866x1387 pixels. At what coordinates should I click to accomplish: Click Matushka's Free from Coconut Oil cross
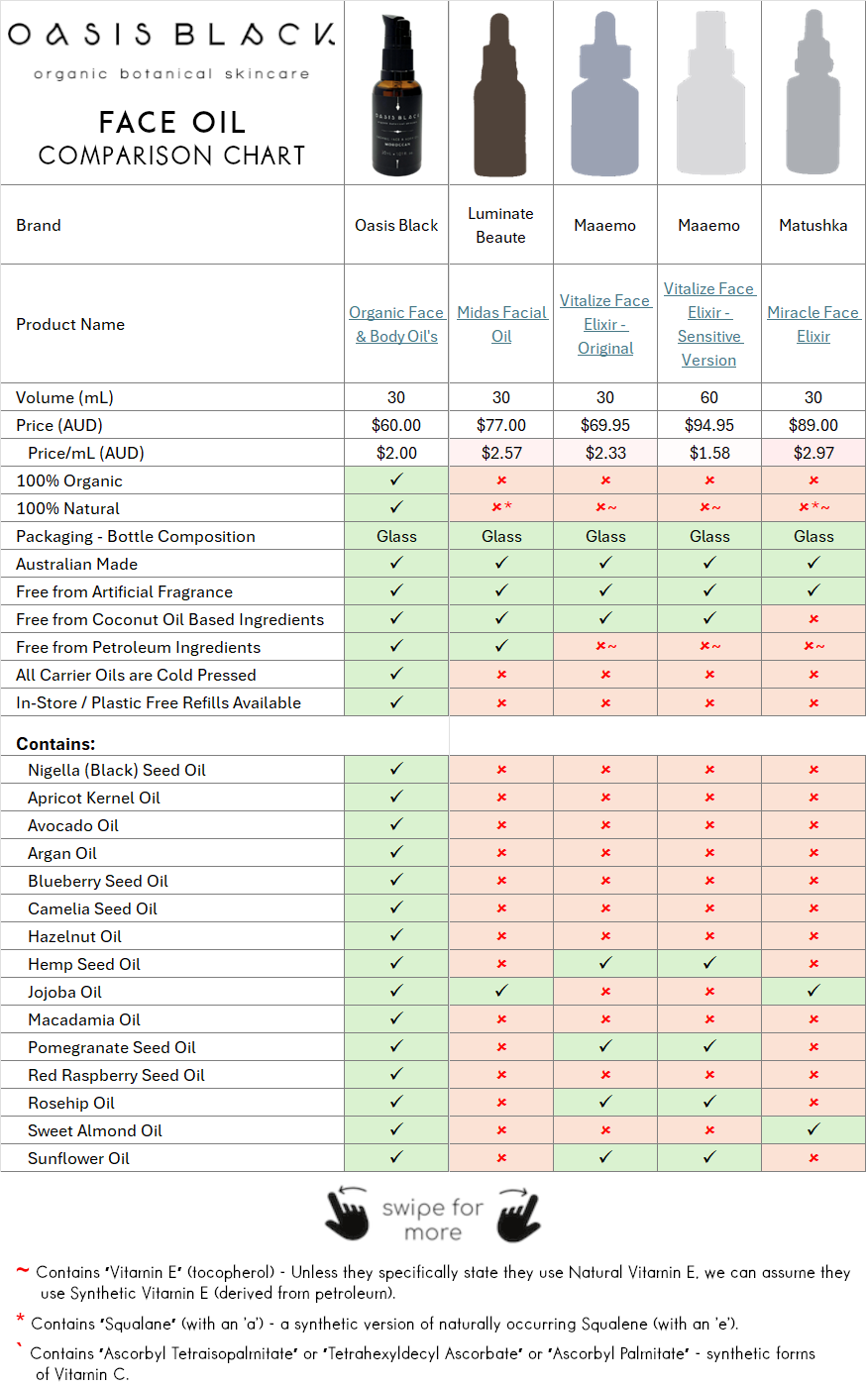click(x=813, y=619)
